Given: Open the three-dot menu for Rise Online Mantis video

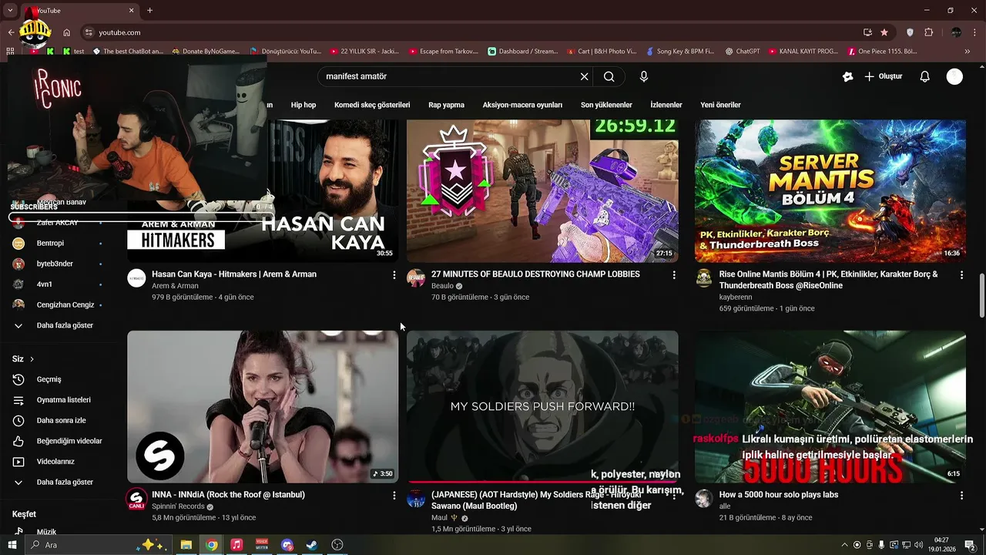Looking at the screenshot, I should point(961,275).
